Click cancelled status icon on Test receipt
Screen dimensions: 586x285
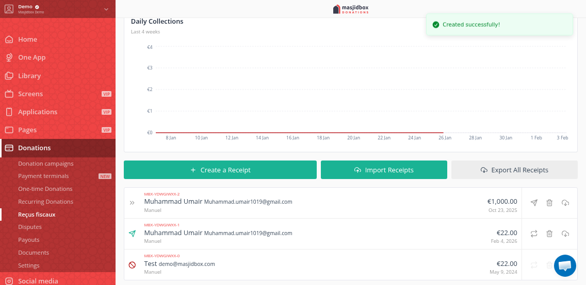coord(132,265)
